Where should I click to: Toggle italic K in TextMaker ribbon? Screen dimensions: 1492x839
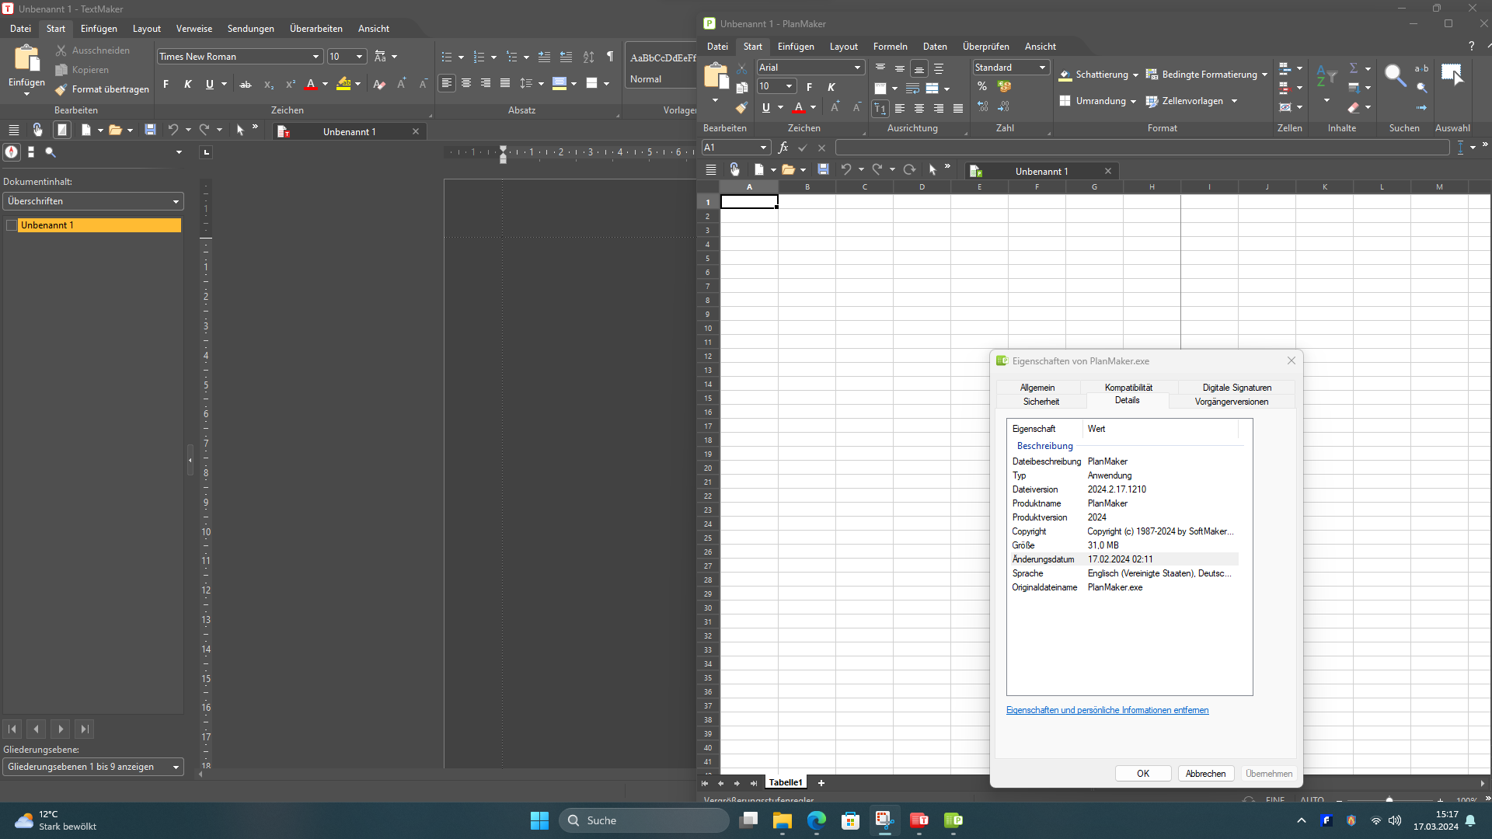point(187,84)
